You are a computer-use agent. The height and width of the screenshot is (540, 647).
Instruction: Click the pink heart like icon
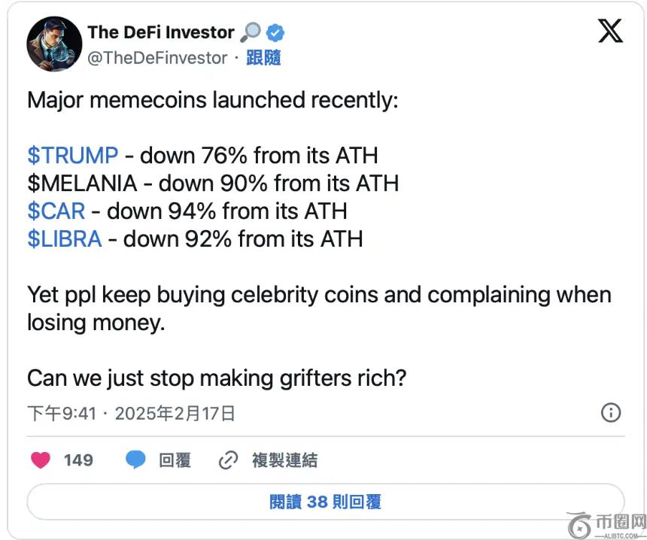41,460
